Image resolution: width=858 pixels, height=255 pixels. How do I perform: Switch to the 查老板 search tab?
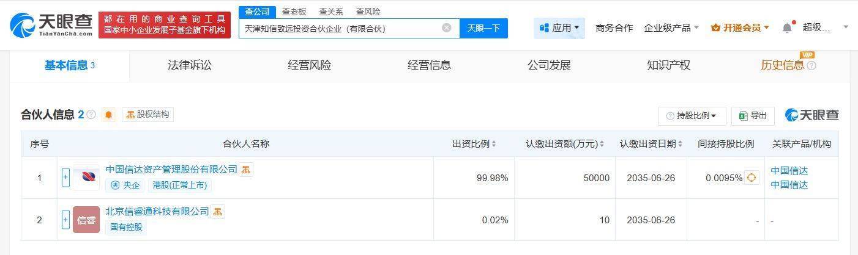click(x=294, y=12)
